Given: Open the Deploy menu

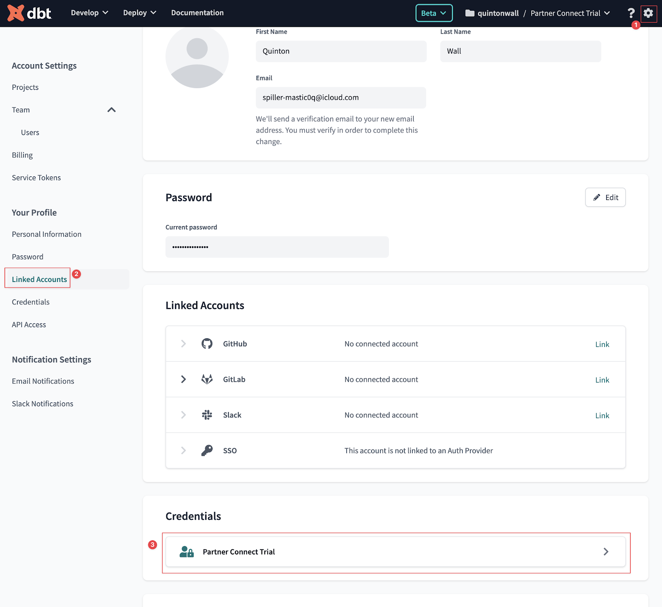Looking at the screenshot, I should [139, 13].
